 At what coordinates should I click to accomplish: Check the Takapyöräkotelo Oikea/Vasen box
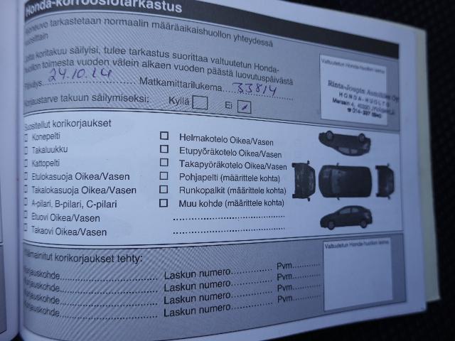(164, 163)
